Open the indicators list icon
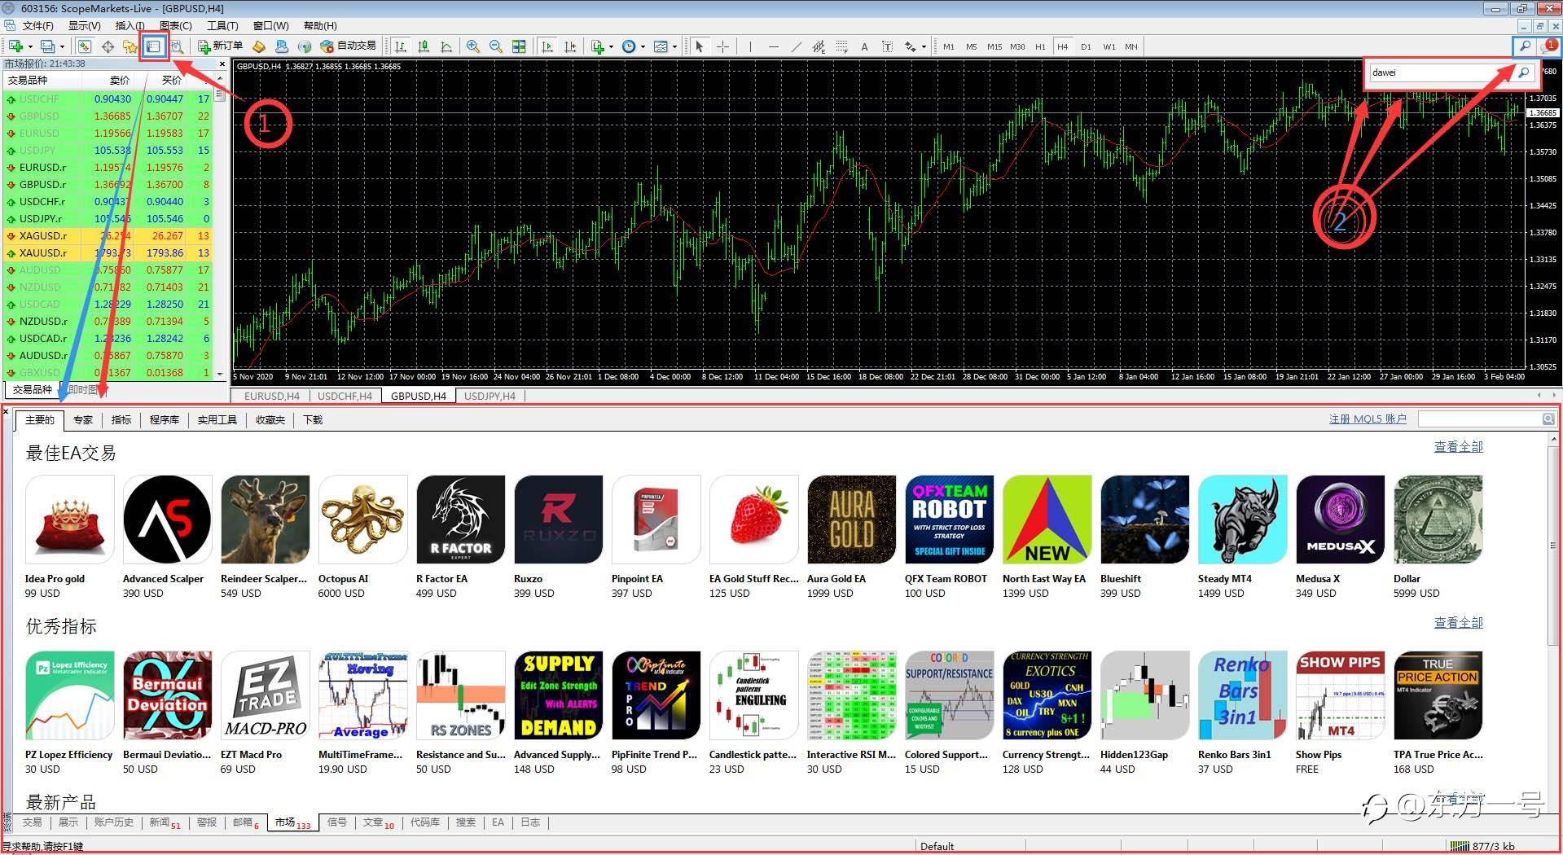Image resolution: width=1563 pixels, height=855 pixels. tap(597, 46)
